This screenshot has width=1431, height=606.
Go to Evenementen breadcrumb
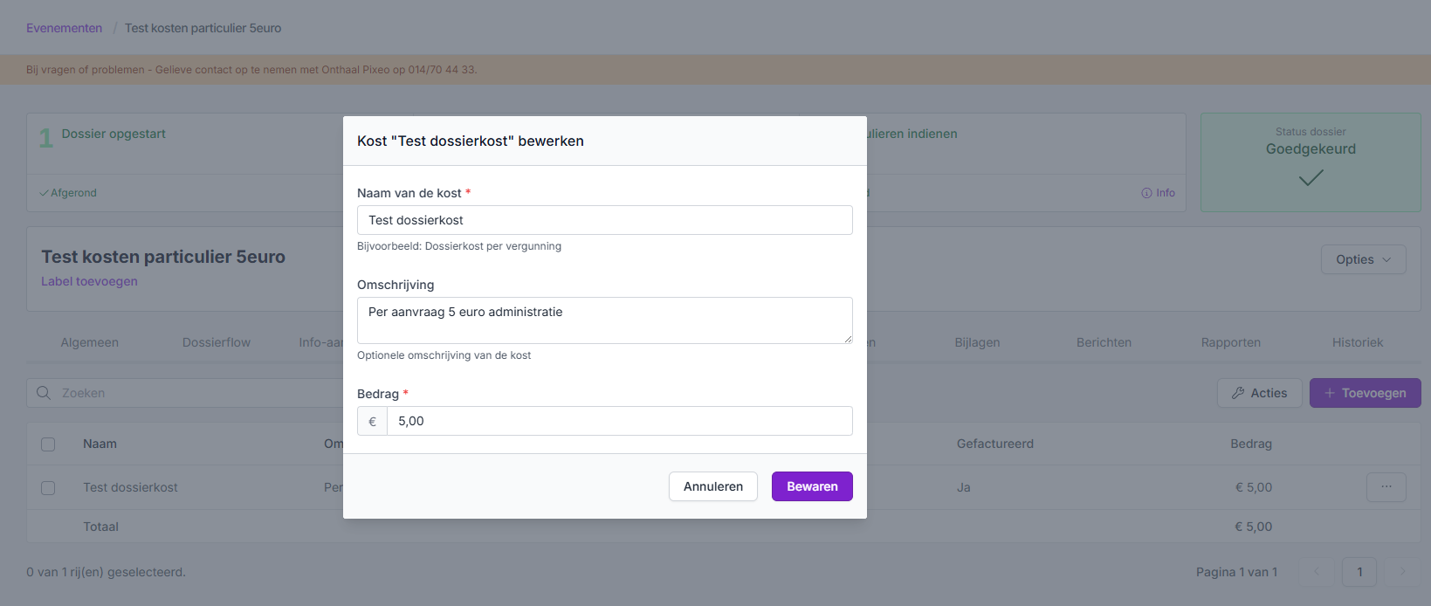(x=64, y=28)
